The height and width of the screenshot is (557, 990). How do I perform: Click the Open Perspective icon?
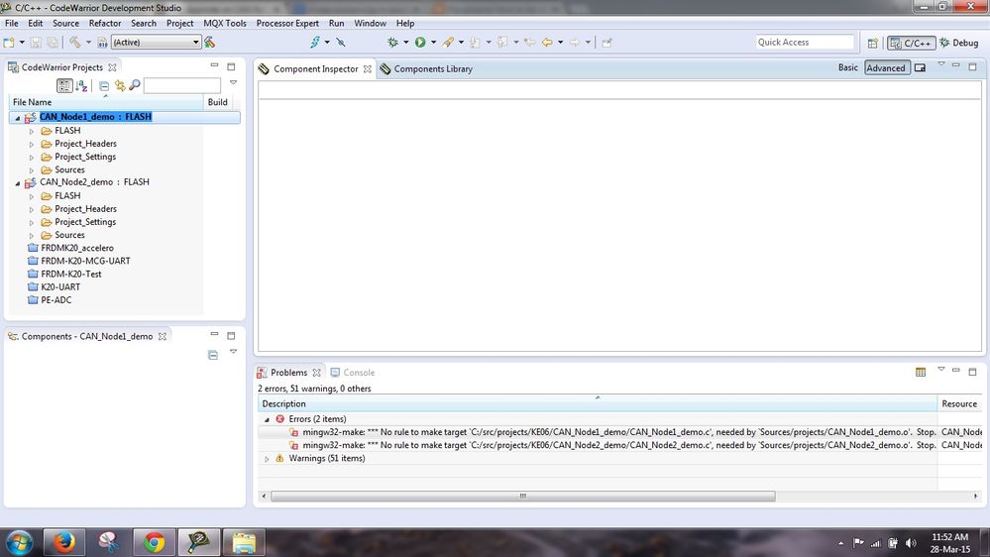click(x=872, y=43)
